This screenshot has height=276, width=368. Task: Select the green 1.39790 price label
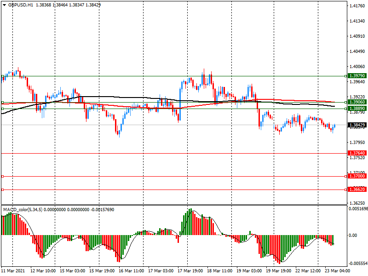click(357, 75)
